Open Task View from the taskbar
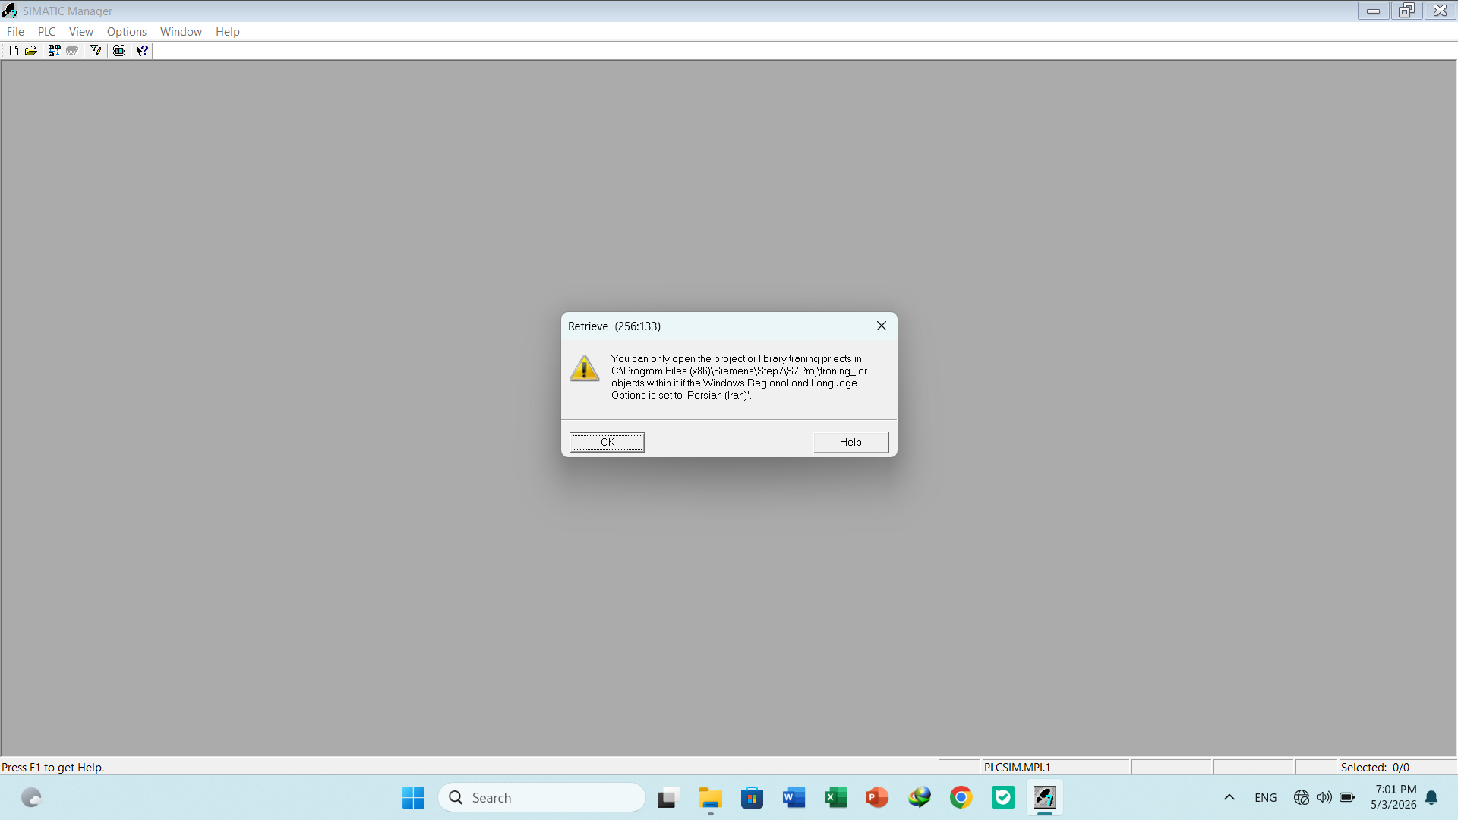 tap(667, 798)
